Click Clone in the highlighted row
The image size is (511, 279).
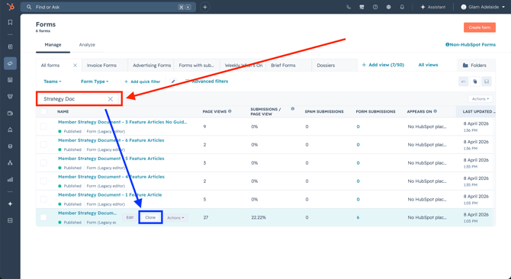(150, 217)
